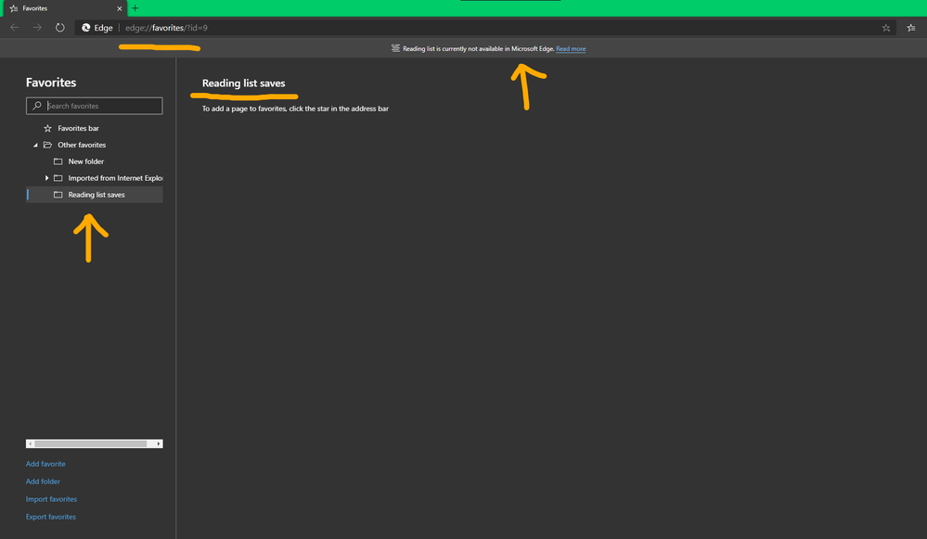The height and width of the screenshot is (539, 927).
Task: Click the folder icon beside Reading list saves
Action: [58, 195]
